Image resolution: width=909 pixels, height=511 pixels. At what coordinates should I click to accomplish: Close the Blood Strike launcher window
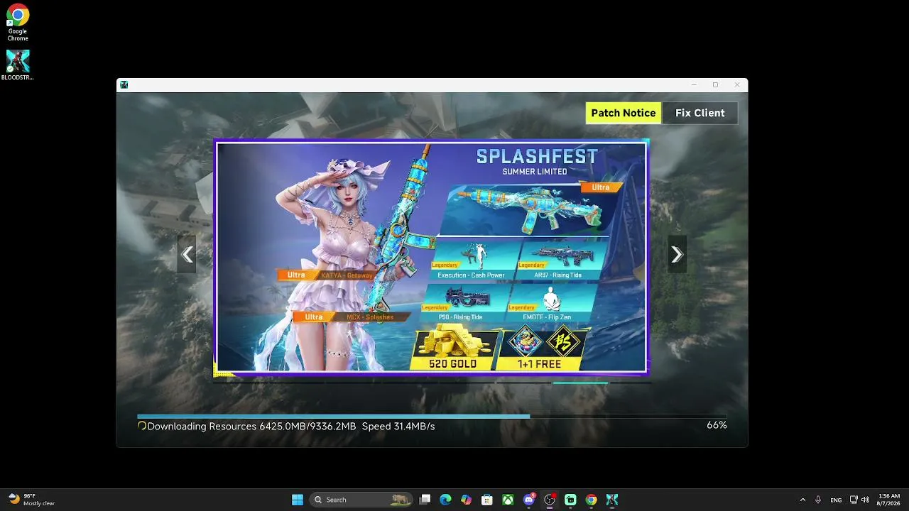click(x=737, y=85)
